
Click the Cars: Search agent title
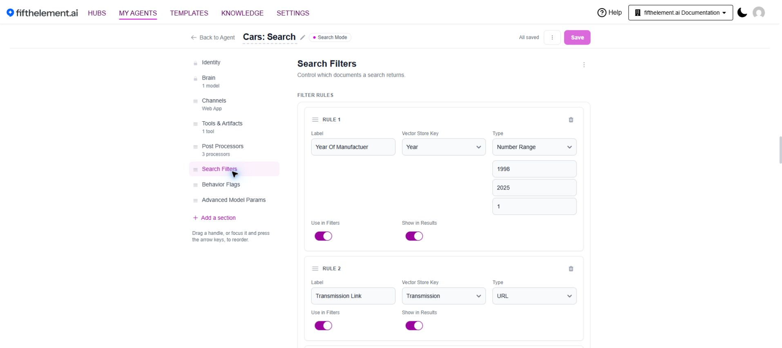pyautogui.click(x=269, y=37)
